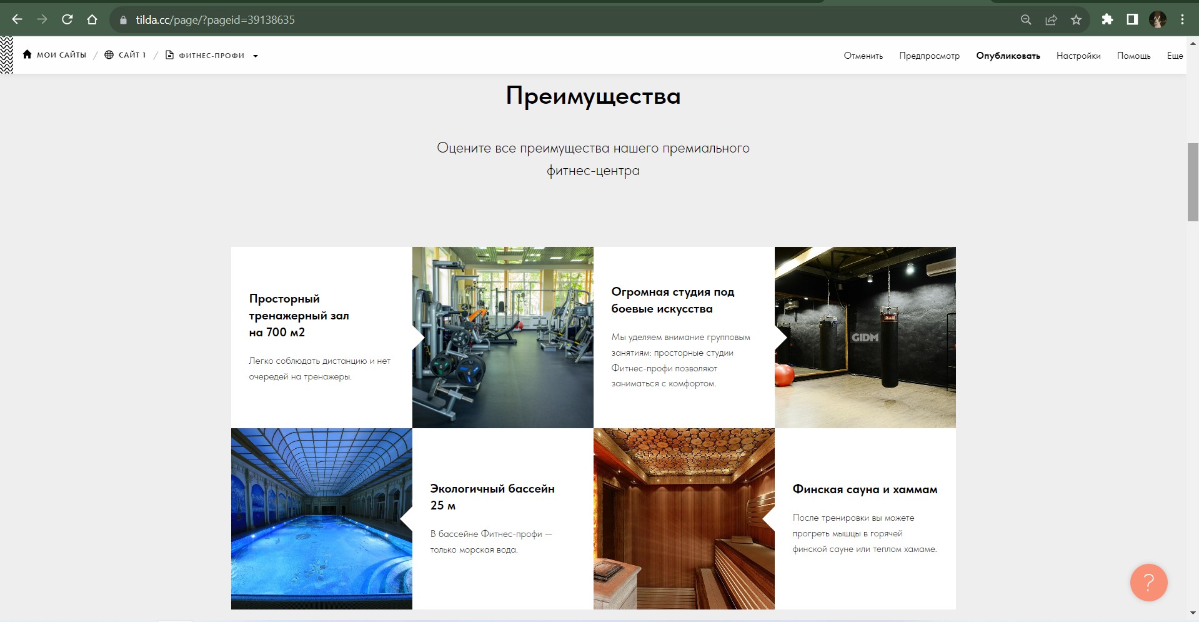Click the vertical scrollbar thumb
1199x622 pixels.
pyautogui.click(x=1193, y=182)
